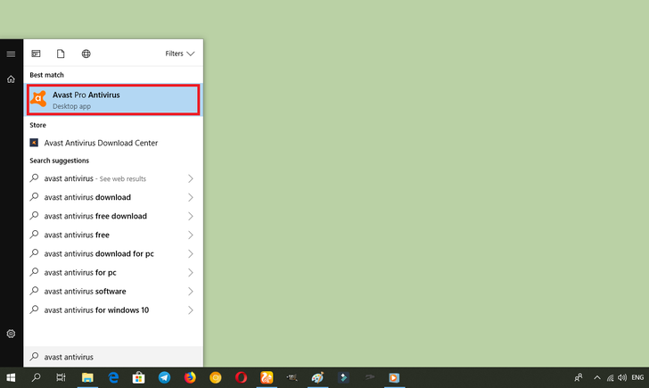Open search Settings gear in sidebar
This screenshot has height=388, width=649.
coord(12,334)
